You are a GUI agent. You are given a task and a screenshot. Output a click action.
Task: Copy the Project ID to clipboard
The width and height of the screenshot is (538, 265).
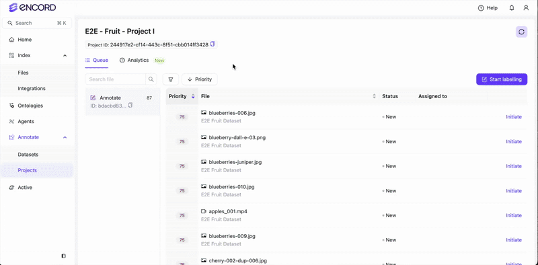tap(213, 44)
